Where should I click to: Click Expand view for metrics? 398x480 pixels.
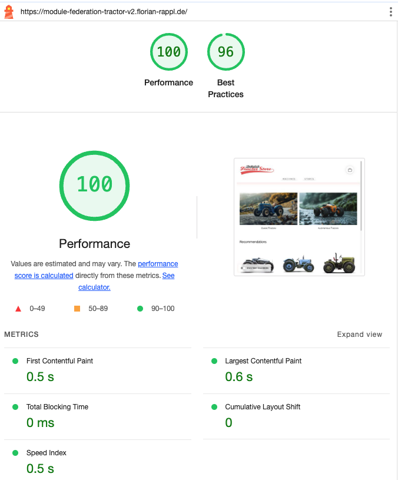360,335
